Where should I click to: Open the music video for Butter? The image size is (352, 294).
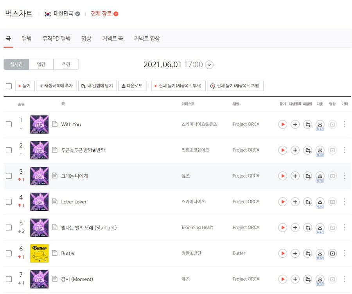[332, 253]
